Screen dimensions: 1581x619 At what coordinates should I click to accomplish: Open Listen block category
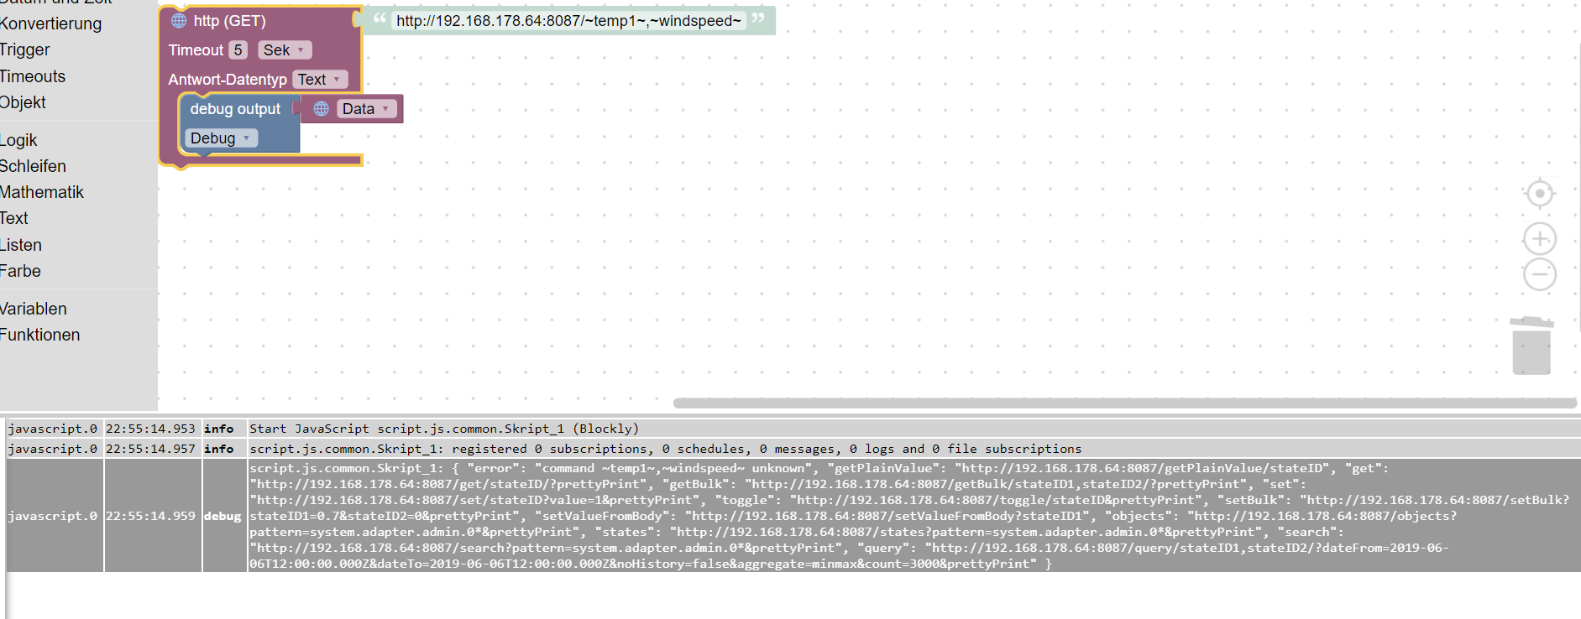(21, 245)
